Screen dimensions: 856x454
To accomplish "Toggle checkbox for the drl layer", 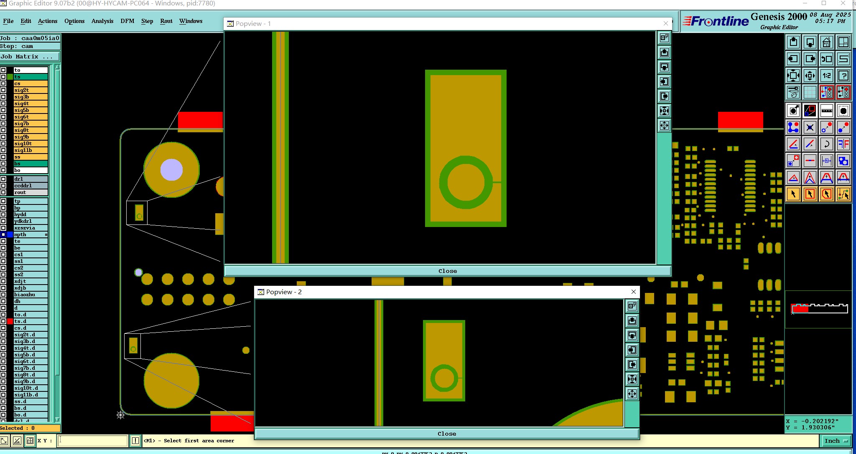I will point(3,179).
